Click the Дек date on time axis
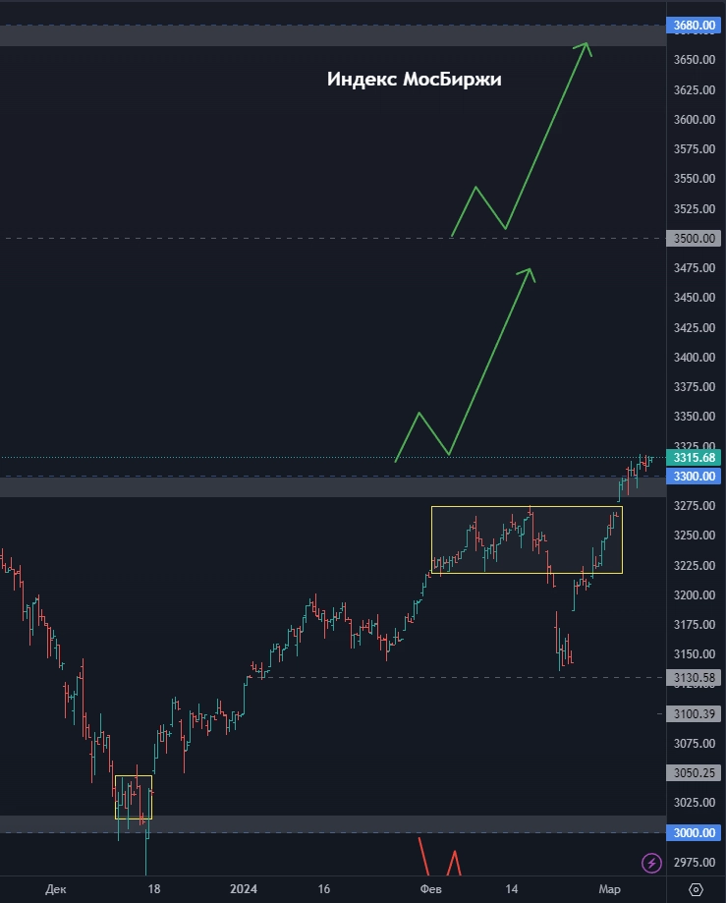The image size is (726, 903). 55,889
